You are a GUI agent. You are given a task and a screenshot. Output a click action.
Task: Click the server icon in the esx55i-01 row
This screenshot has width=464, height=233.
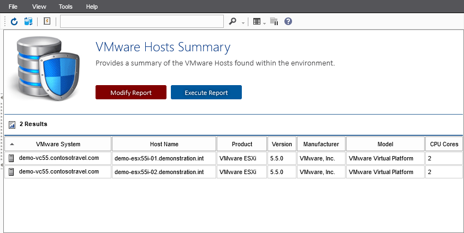(x=11, y=158)
